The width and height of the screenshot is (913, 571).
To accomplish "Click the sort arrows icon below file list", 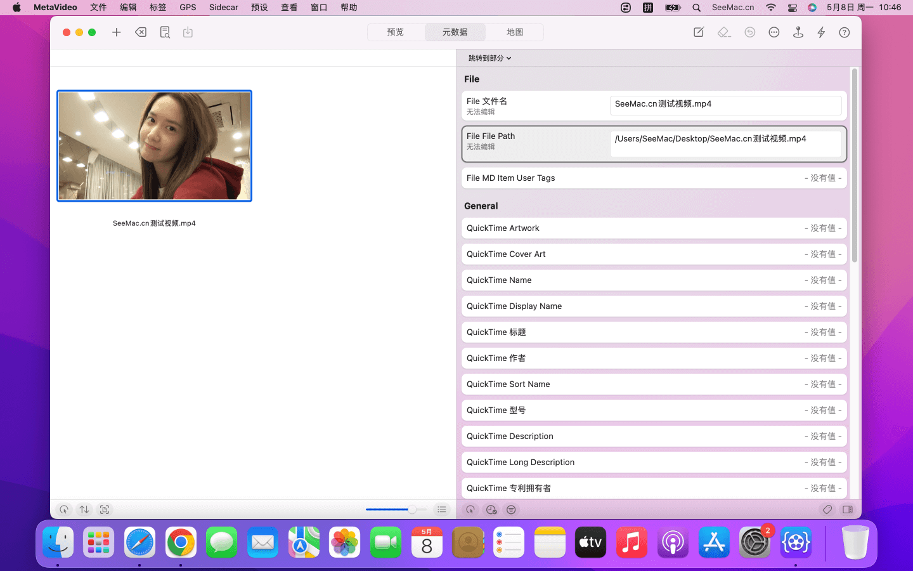I will 84,509.
